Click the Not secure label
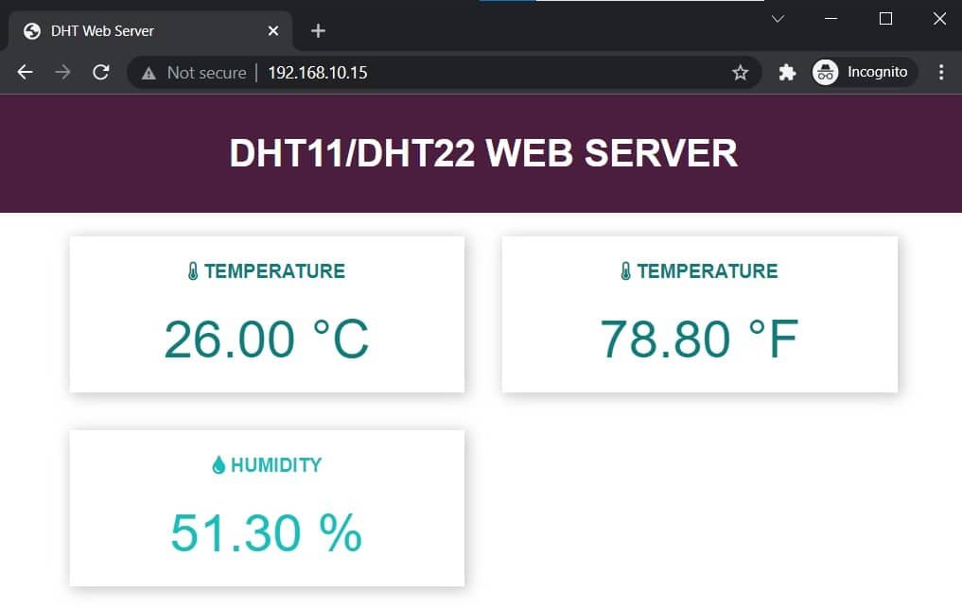Image resolution: width=962 pixels, height=609 pixels. 207,73
